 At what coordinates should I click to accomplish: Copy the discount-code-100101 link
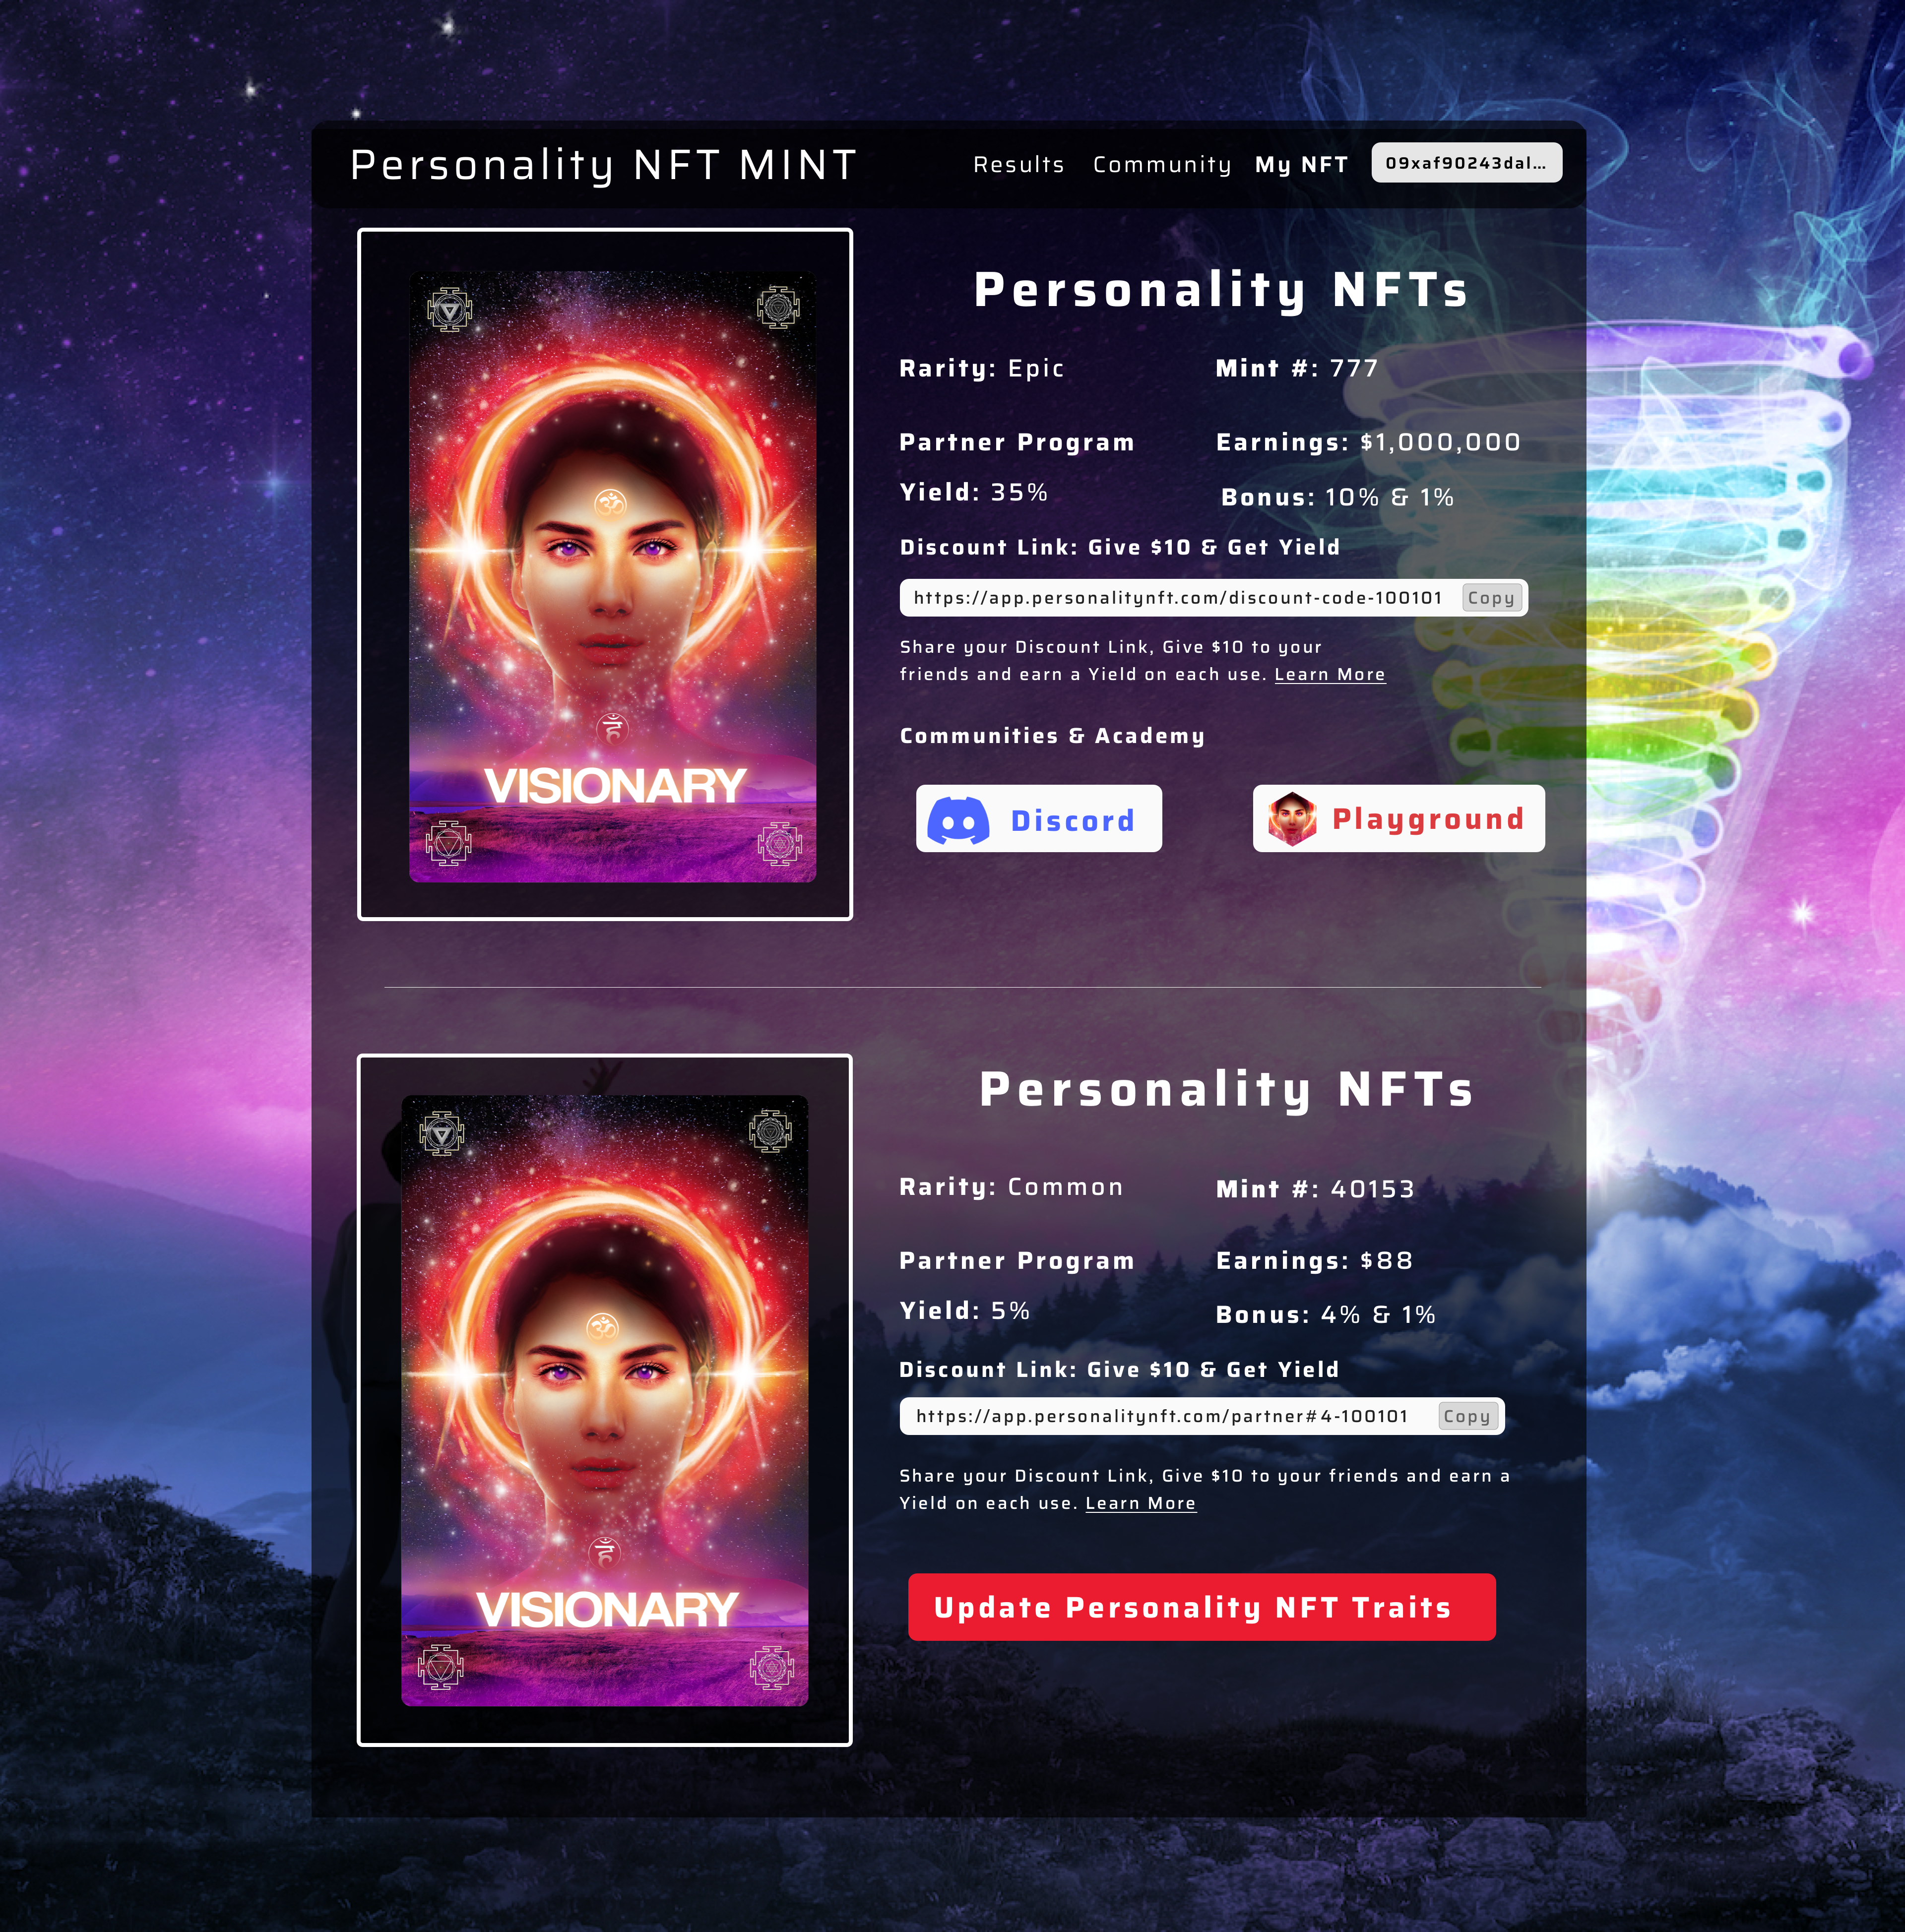(1491, 598)
